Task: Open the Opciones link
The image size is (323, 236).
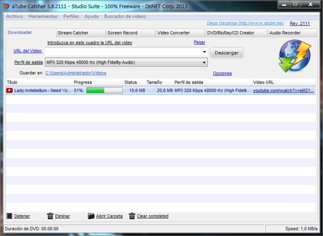Action: (222, 73)
